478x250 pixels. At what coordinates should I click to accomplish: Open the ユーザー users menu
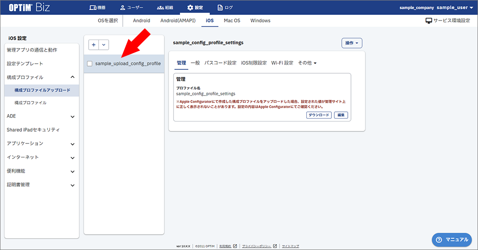click(x=131, y=7)
